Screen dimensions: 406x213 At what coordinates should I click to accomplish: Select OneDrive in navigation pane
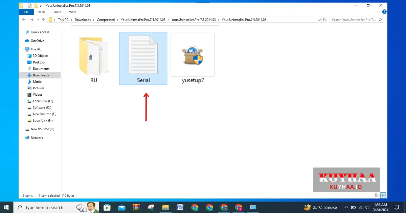[35, 41]
